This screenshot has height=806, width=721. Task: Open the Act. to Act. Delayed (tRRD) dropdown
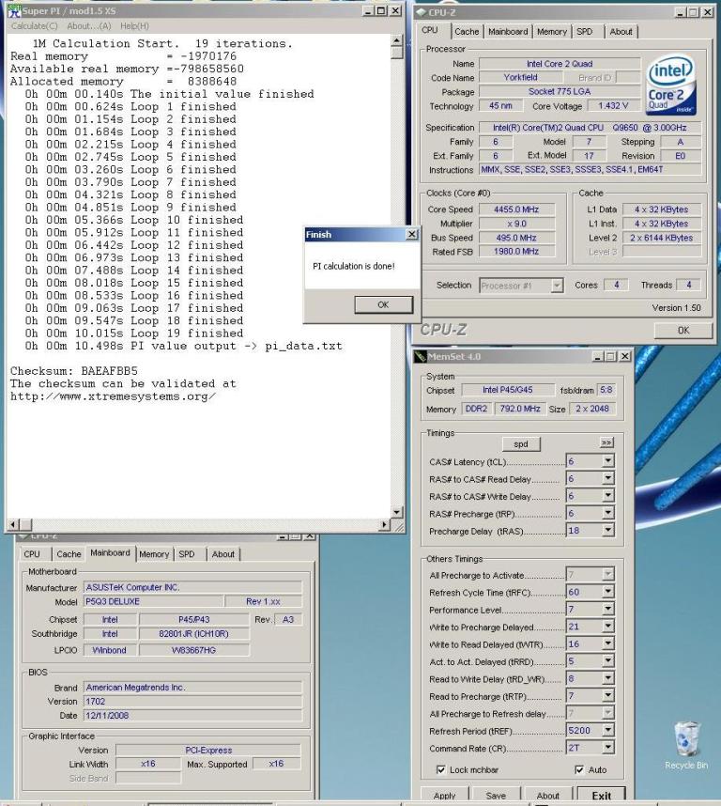[x=608, y=661]
